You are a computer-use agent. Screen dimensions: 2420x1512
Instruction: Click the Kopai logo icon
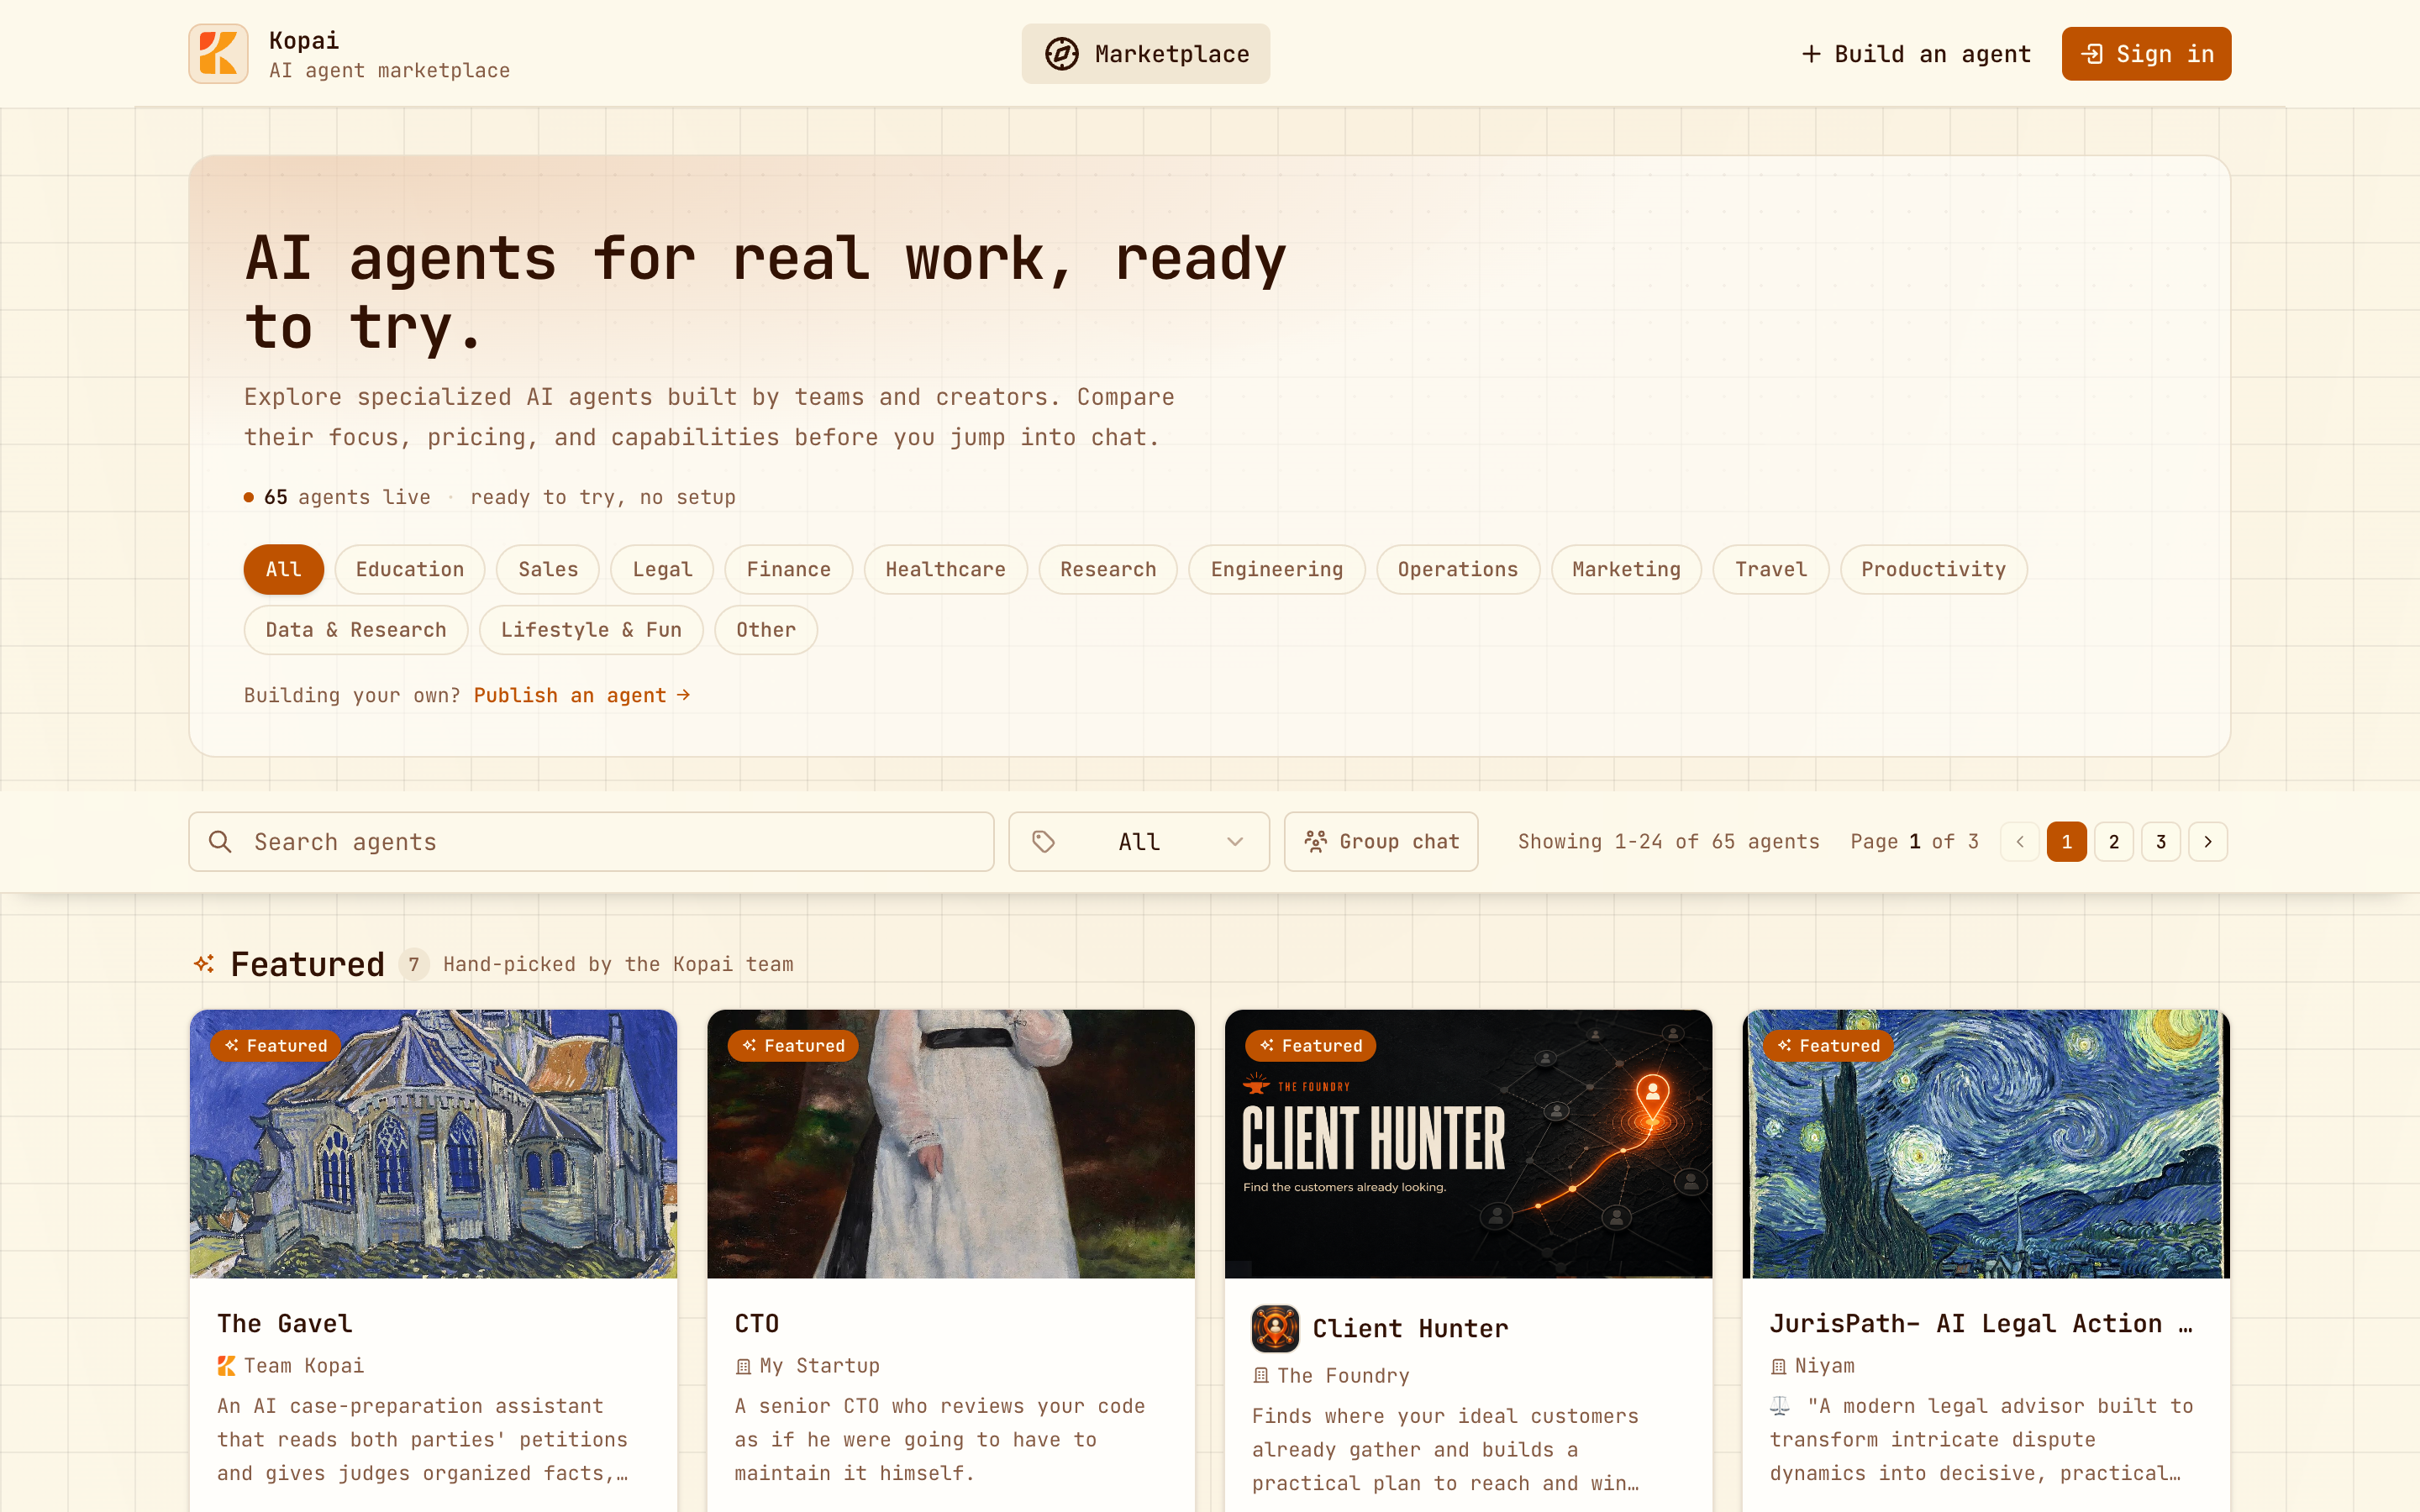[218, 54]
